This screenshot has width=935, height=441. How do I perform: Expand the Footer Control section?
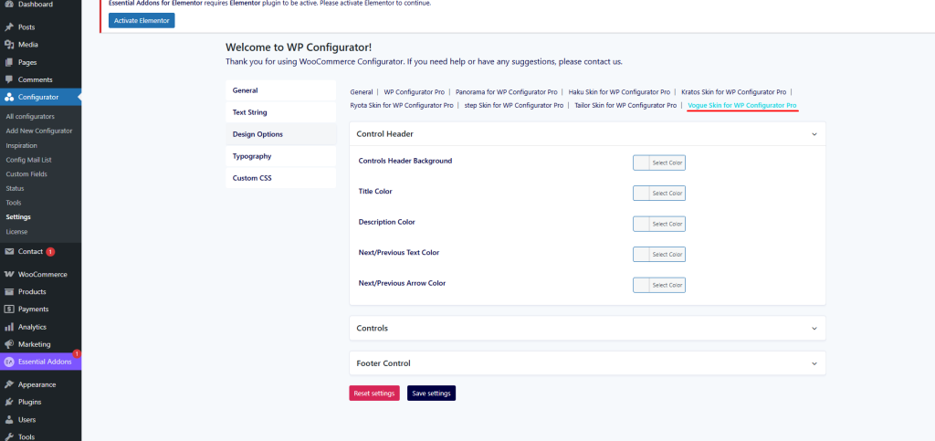(x=814, y=363)
